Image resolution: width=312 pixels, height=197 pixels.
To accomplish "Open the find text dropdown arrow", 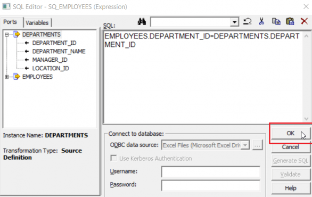I will point(235,22).
